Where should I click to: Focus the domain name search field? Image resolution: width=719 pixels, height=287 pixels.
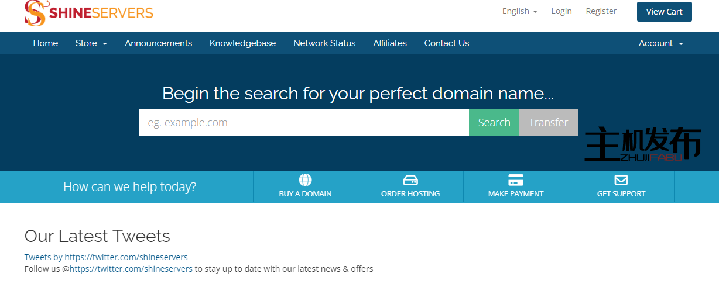[303, 122]
